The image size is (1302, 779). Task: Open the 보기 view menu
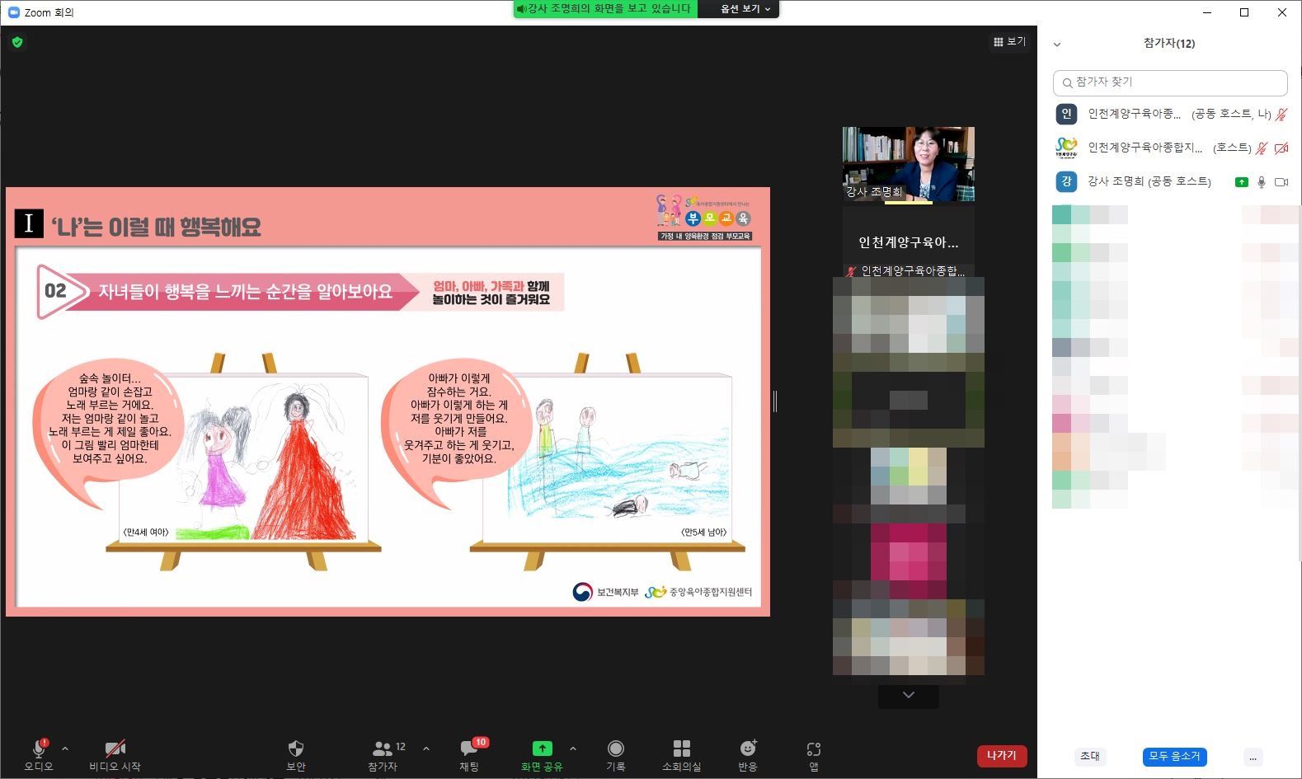pyautogui.click(x=1009, y=41)
